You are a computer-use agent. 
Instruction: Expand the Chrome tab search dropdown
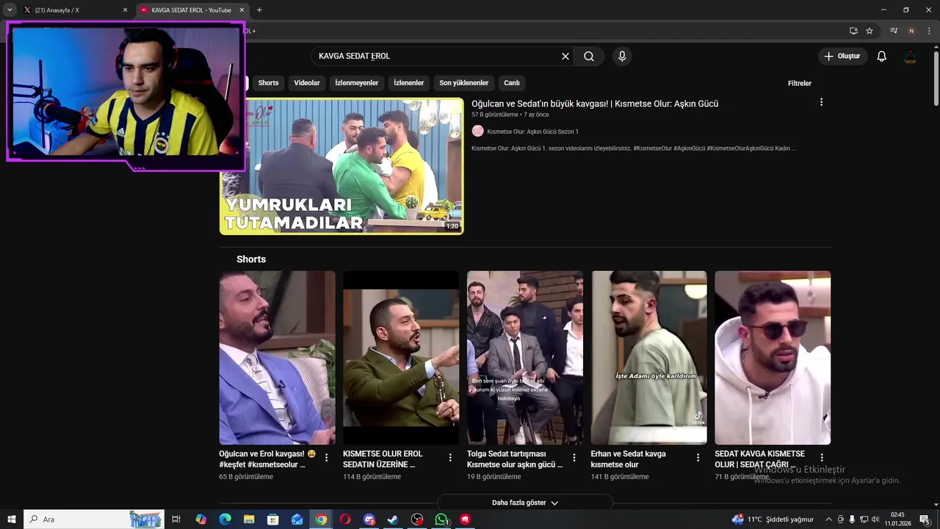[x=10, y=10]
